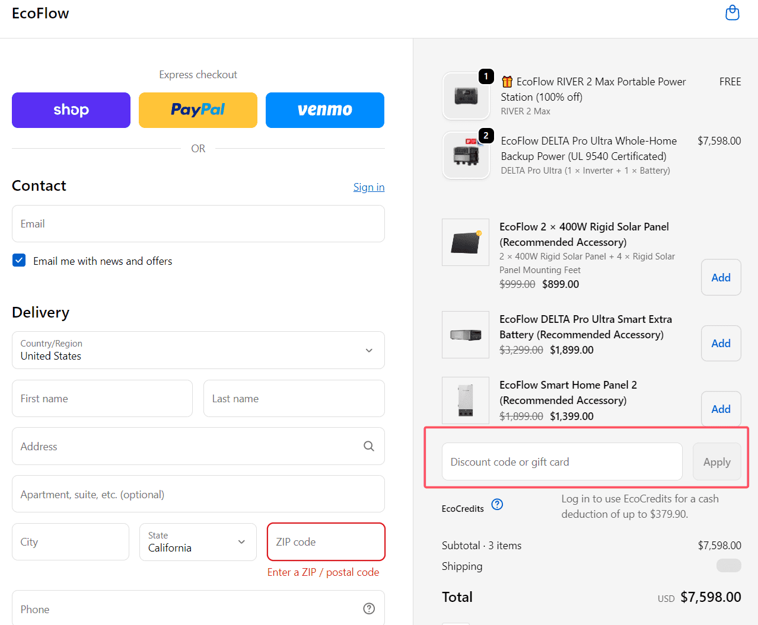Screen dimensions: 758x625
Task: Click the 'Subtotal · 3 items' label
Action: tap(482, 546)
